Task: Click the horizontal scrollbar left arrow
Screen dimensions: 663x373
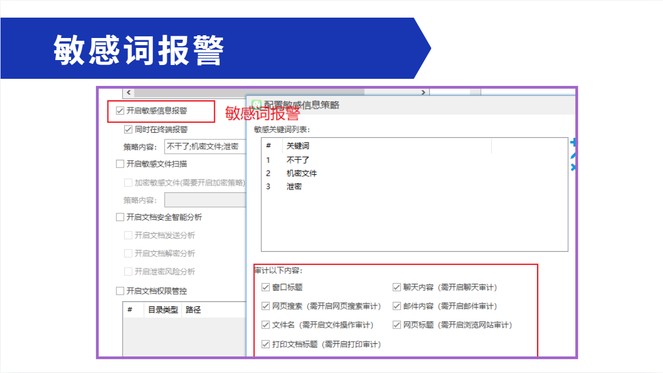Action: (128, 93)
